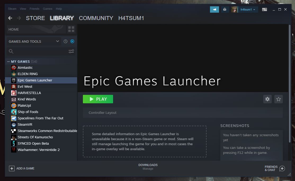
Task: Select PlateUp! in the library
Action: pyautogui.click(x=41, y=106)
